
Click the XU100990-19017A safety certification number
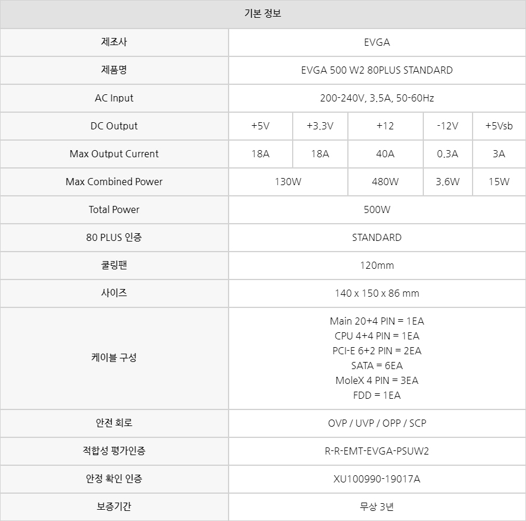coord(376,479)
